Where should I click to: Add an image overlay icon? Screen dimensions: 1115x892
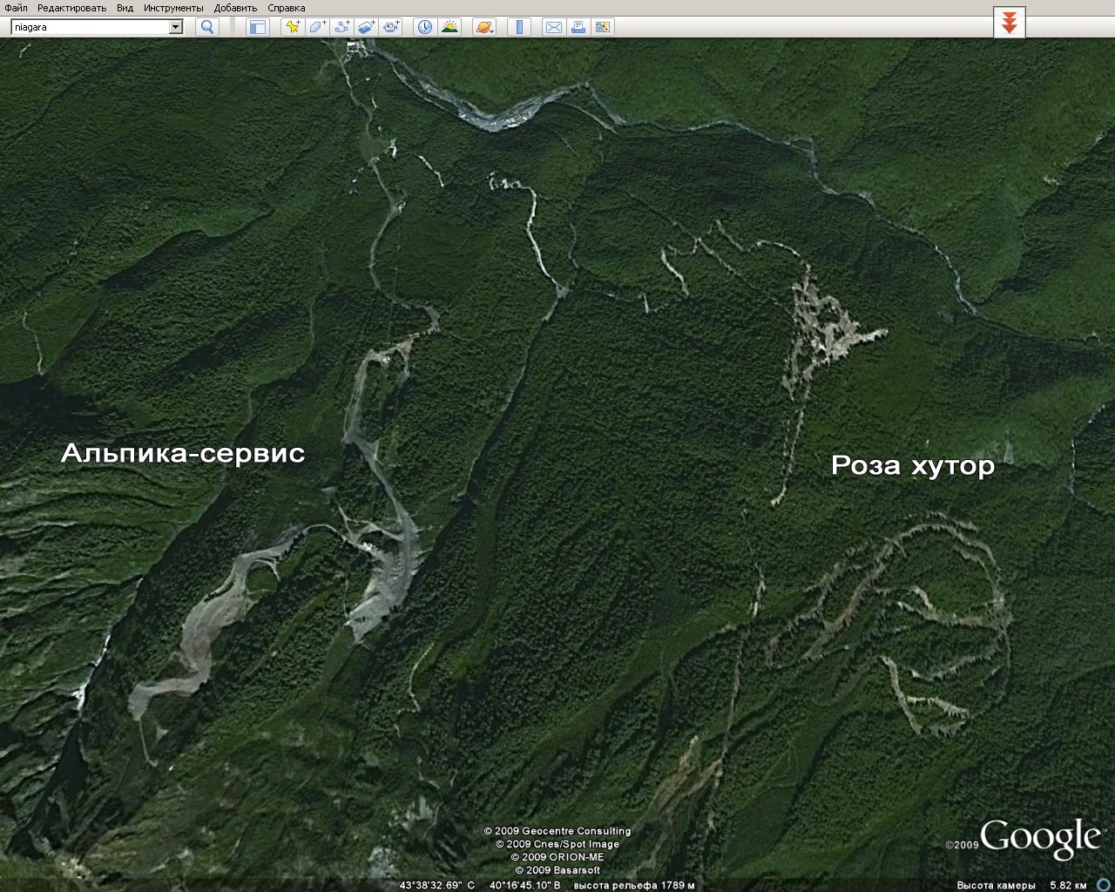tap(366, 27)
